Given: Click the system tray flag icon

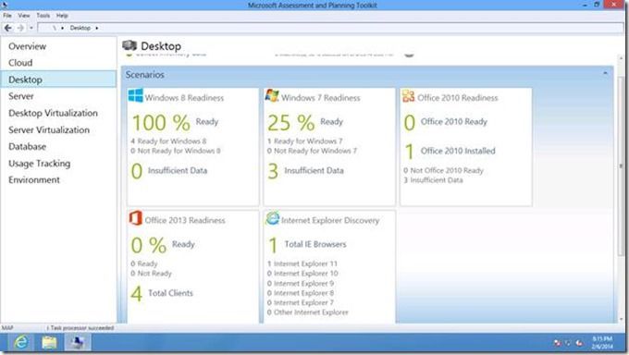Looking at the screenshot, I should pyautogui.click(x=557, y=343).
